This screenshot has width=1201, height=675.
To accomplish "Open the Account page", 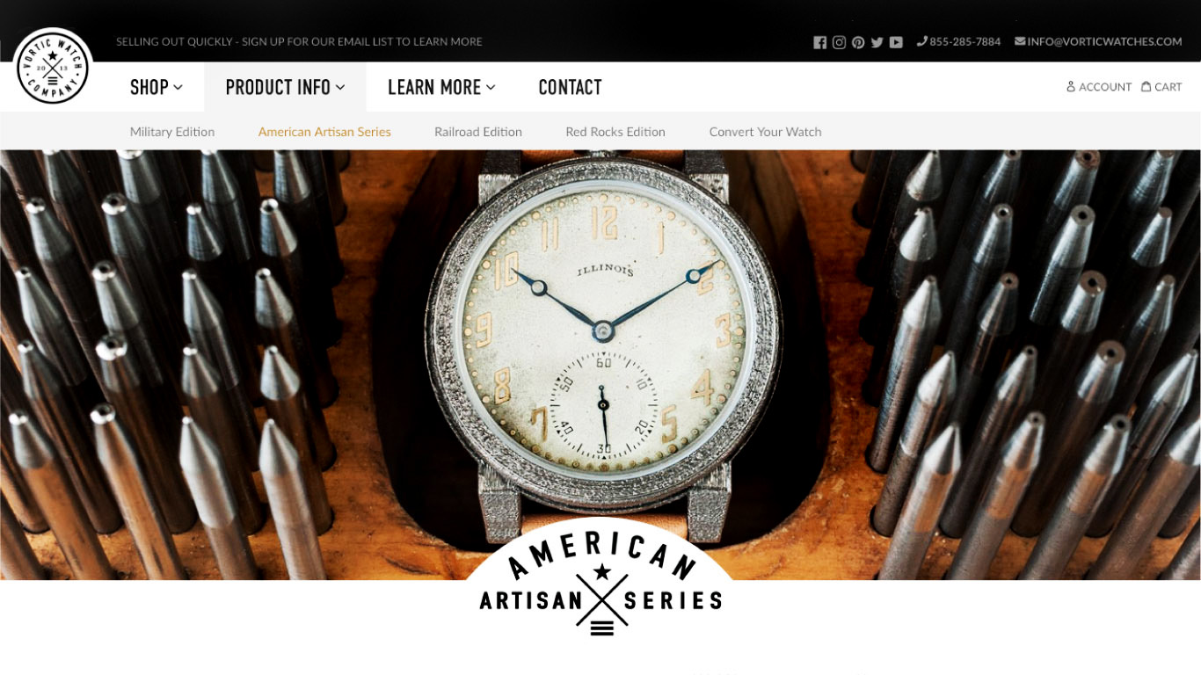I will 1099,87.
